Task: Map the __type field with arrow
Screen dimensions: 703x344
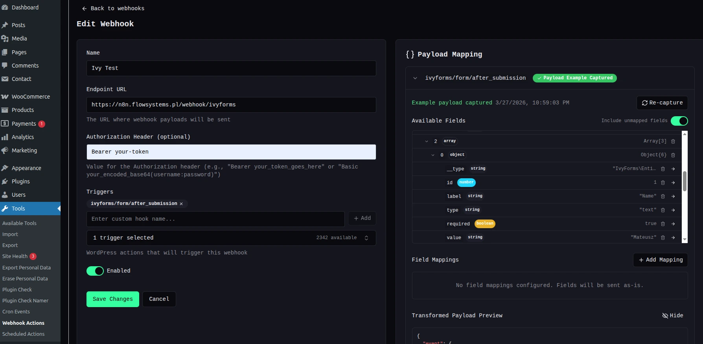Action: pyautogui.click(x=673, y=169)
